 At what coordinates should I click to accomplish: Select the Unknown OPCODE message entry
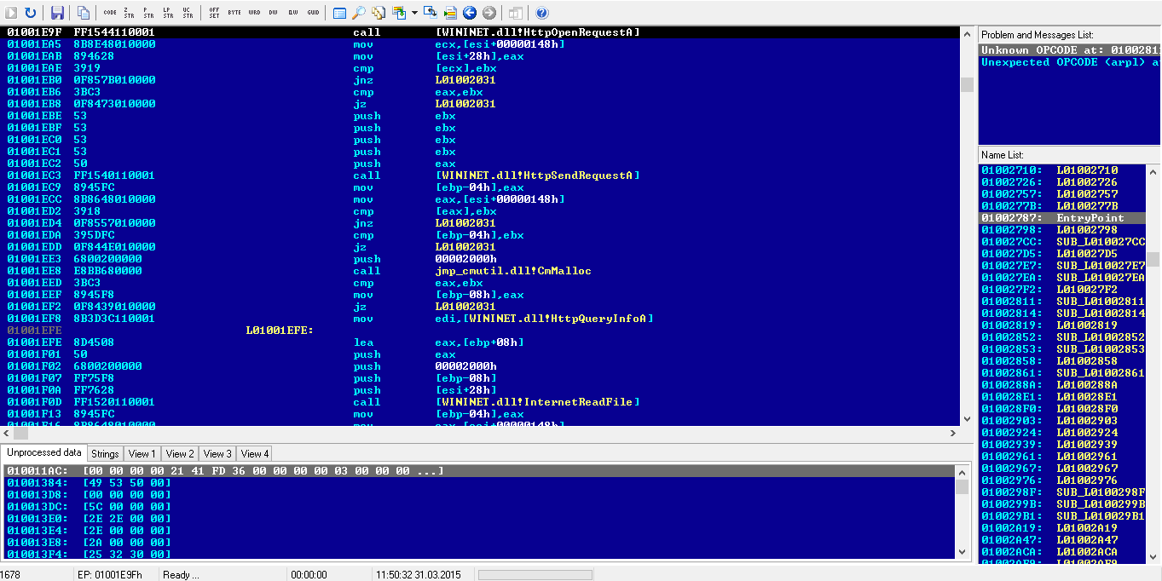tap(1069, 50)
